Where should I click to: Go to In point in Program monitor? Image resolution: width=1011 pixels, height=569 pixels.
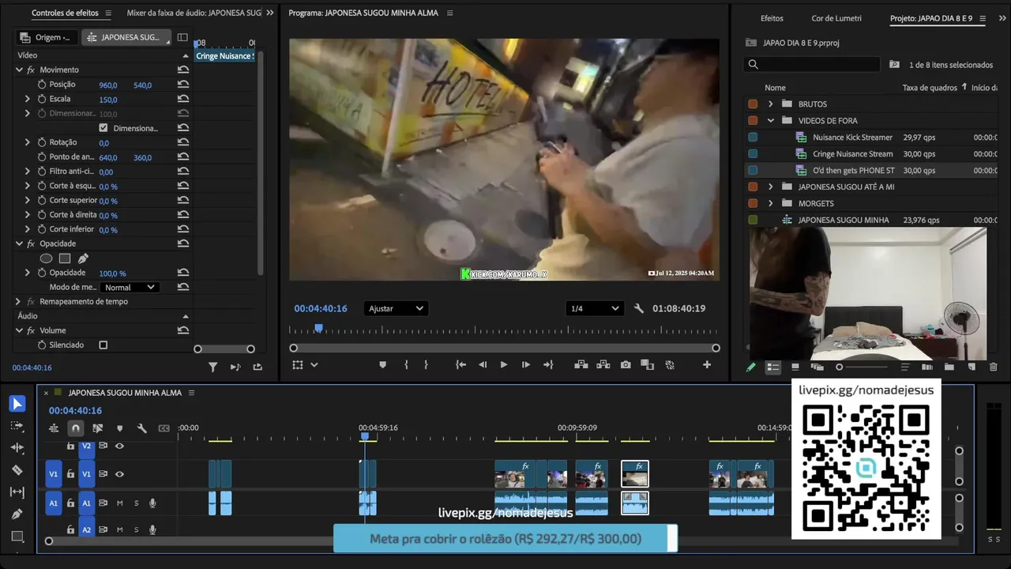pyautogui.click(x=460, y=365)
